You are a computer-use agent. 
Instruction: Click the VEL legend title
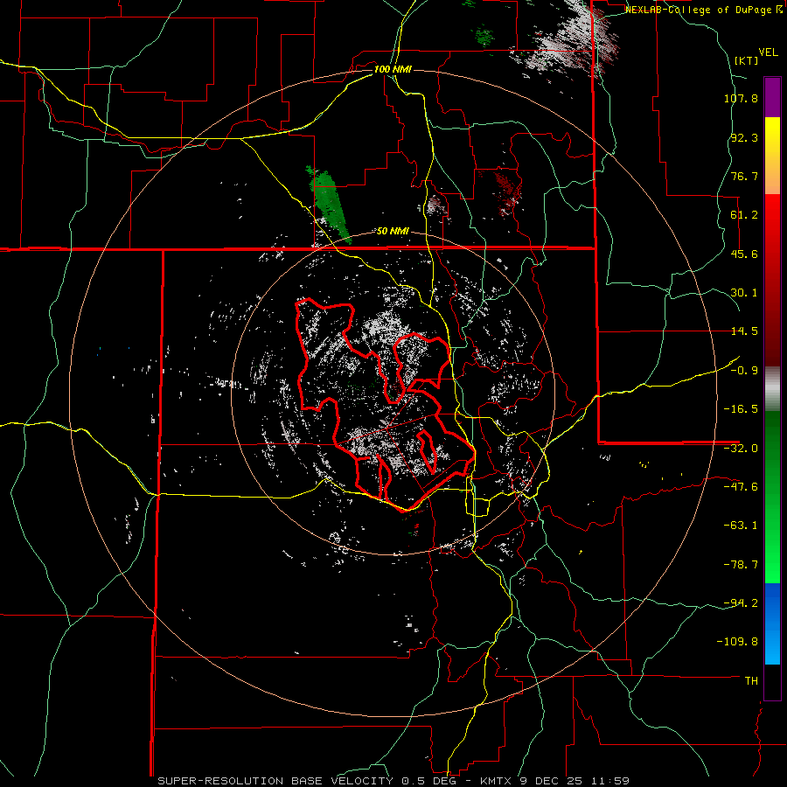(x=768, y=52)
